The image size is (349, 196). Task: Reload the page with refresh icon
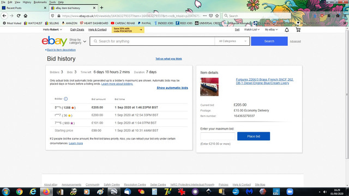coord(19,16)
